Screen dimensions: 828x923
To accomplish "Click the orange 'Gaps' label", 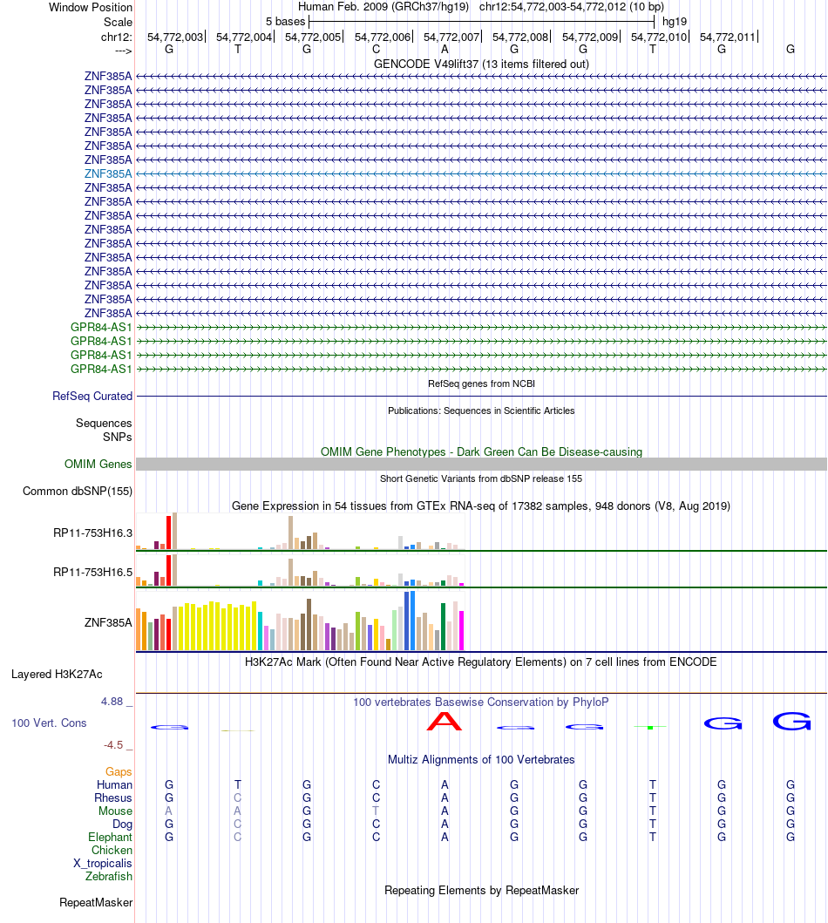I will (x=119, y=771).
